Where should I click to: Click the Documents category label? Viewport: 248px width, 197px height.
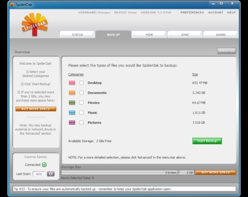click(x=97, y=93)
